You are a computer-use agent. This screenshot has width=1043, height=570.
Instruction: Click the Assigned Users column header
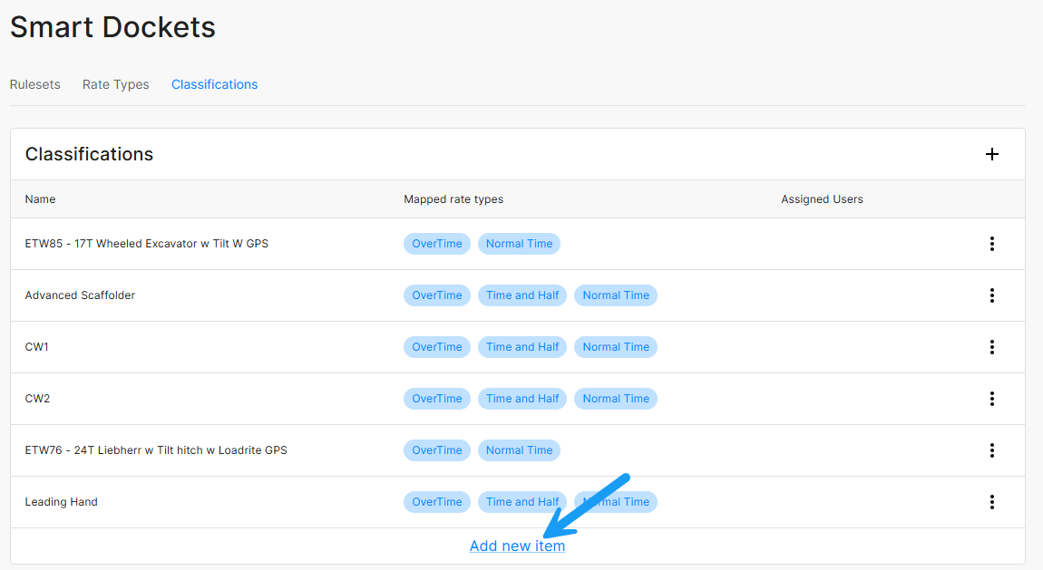pyautogui.click(x=822, y=199)
